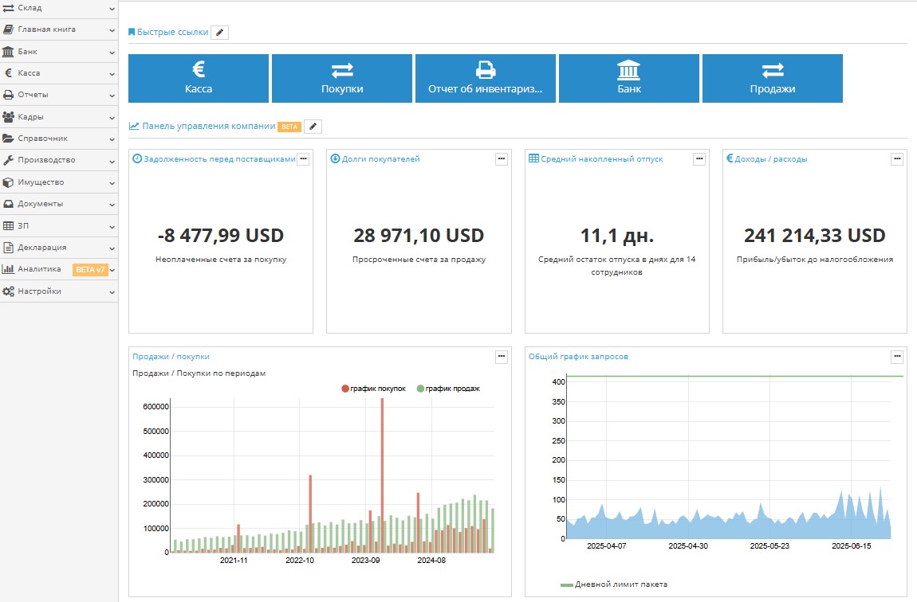The height and width of the screenshot is (602, 917).
Task: Toggle Дневной лимит пакета legend entry
Action: (x=614, y=584)
